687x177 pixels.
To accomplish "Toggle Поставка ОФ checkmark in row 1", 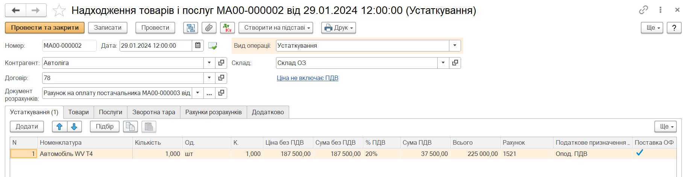I will (639, 153).
